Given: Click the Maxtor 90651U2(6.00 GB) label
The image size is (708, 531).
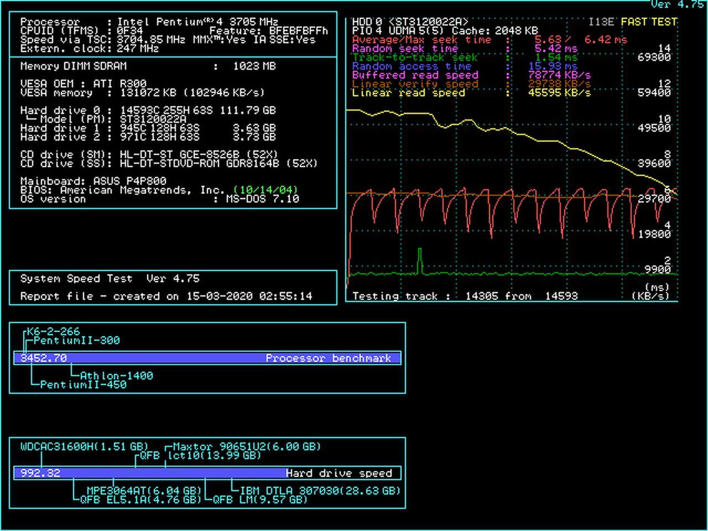Looking at the screenshot, I should click(x=247, y=446).
